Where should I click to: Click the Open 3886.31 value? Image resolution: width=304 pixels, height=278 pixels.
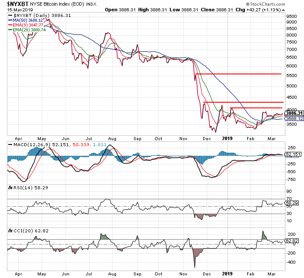click(x=120, y=10)
